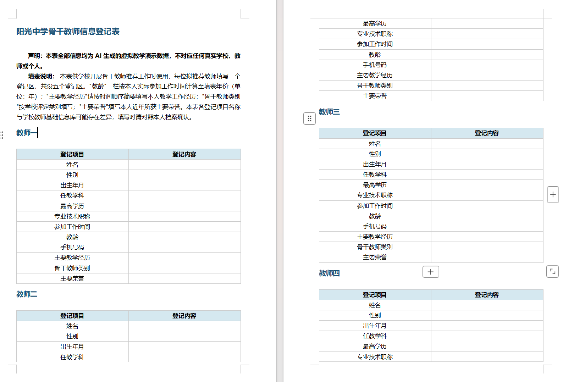Image resolution: width=563 pixels, height=382 pixels.
Task: Click the 教师二 heading
Action: 27,294
